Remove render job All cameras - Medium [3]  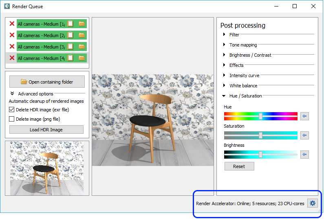tap(12, 46)
